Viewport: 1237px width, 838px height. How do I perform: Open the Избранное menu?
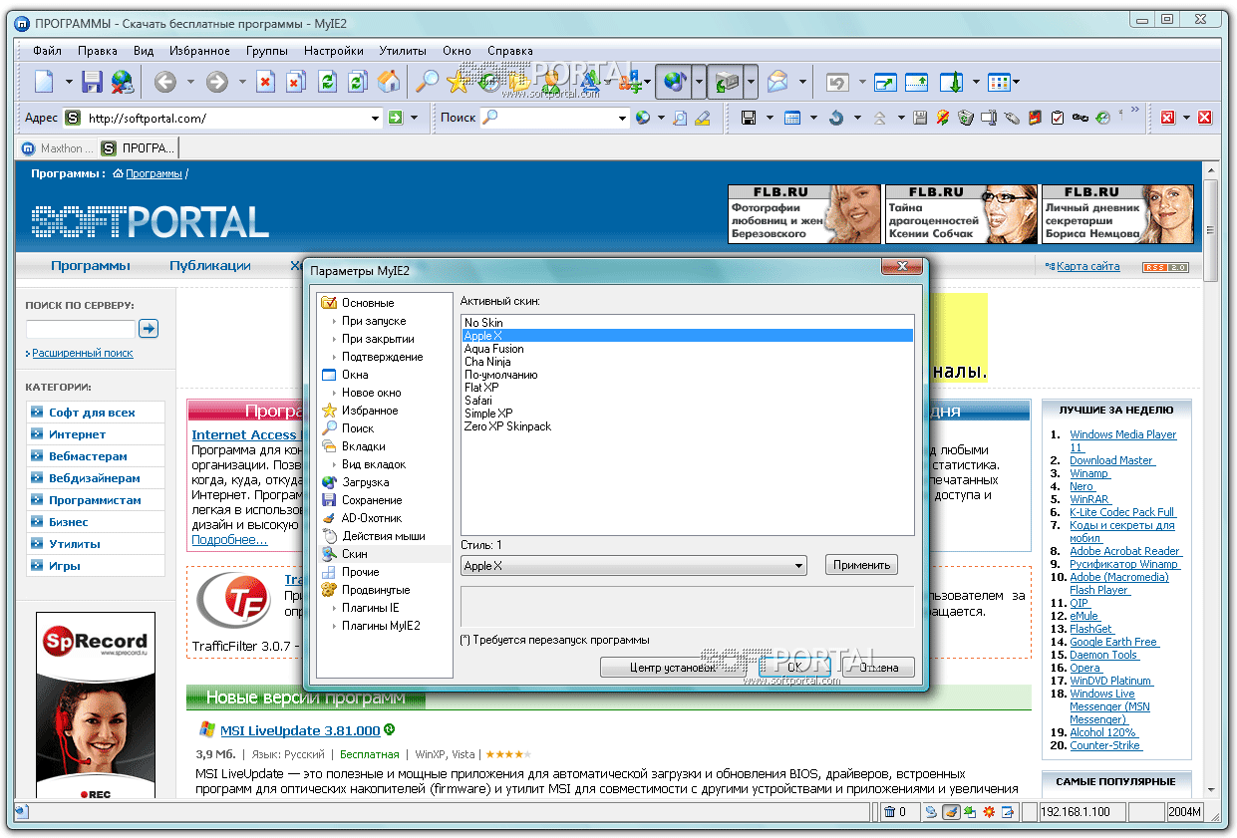tap(200, 51)
